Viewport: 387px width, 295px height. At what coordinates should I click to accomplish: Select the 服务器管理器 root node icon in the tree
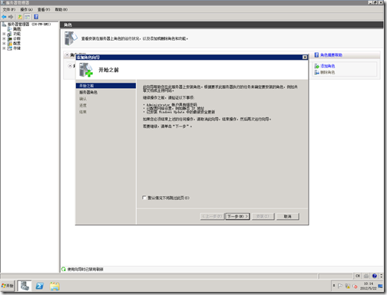coord(4,25)
